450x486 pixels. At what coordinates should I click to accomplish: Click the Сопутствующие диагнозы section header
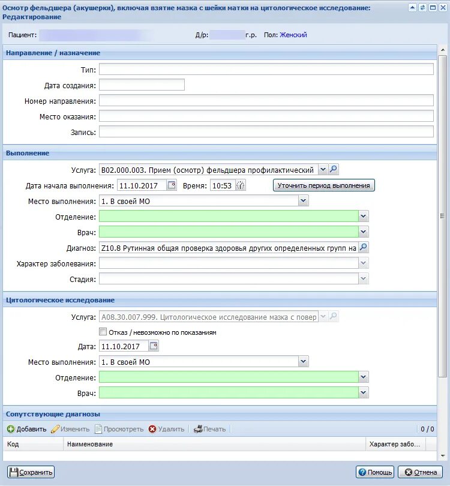pyautogui.click(x=220, y=414)
